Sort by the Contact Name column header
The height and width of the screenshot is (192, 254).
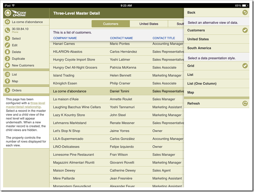pos(121,38)
